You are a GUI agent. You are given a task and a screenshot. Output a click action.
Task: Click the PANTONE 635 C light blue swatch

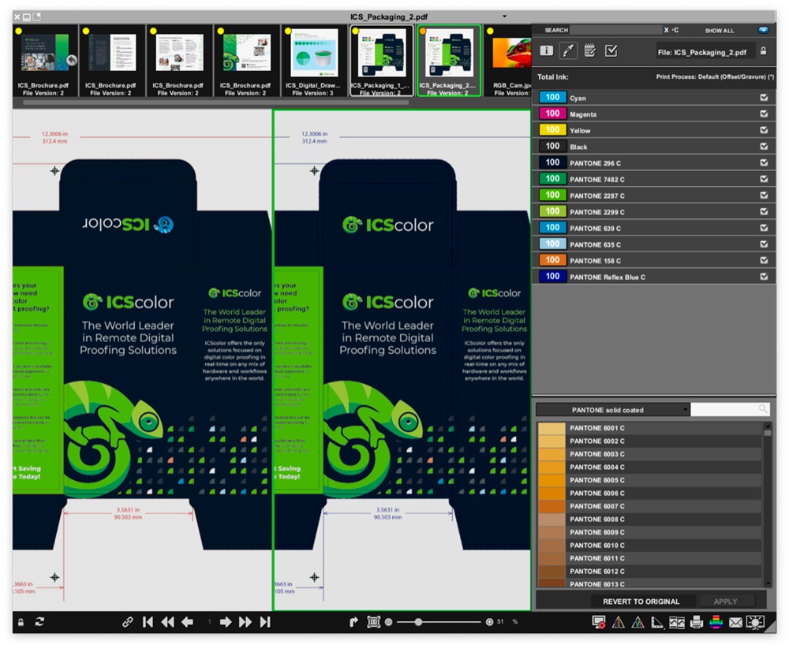click(552, 244)
